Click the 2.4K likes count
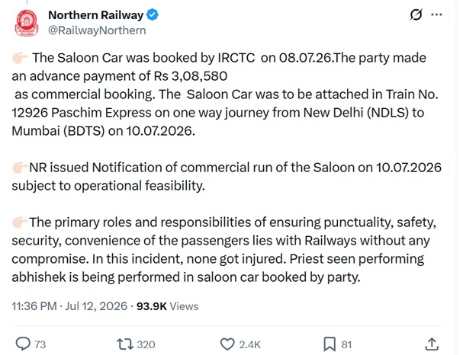The image size is (463, 355). tap(250, 344)
